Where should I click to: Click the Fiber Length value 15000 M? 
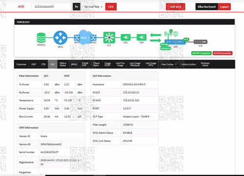128,125
